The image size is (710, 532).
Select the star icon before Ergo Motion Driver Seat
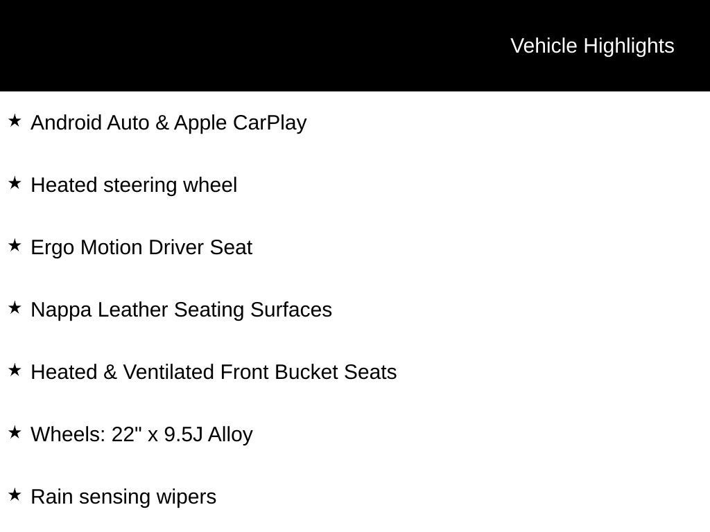15,246
